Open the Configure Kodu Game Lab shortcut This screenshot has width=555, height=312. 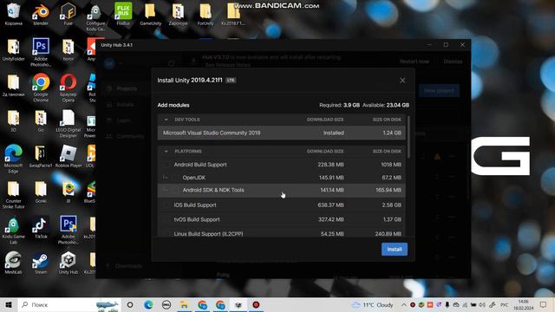95,16
